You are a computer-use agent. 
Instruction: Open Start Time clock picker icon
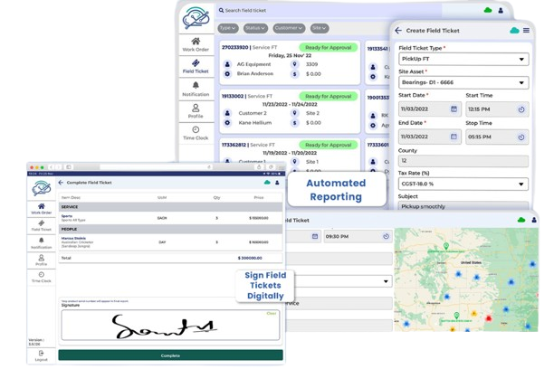521,109
